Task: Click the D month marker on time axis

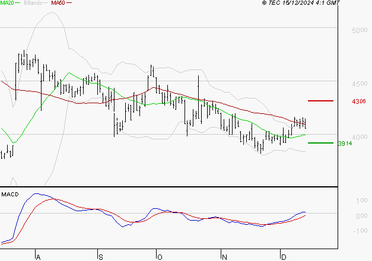Action: (x=284, y=257)
